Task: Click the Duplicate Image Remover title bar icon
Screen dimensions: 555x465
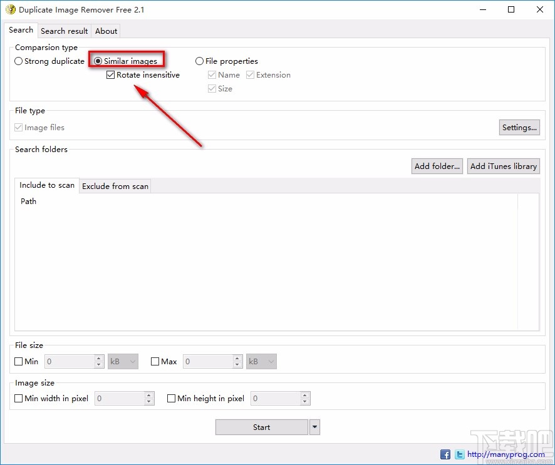Action: [11, 9]
